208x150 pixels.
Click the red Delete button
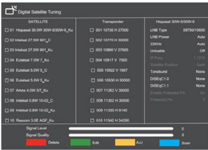(x=36, y=143)
